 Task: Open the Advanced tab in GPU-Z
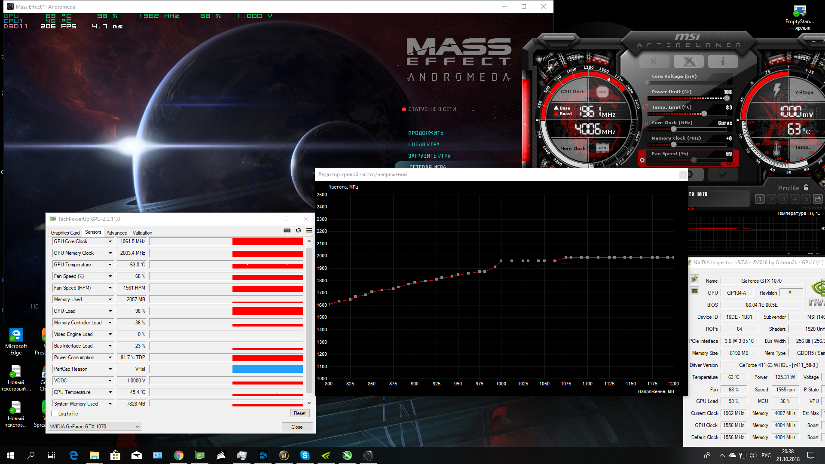[117, 233]
